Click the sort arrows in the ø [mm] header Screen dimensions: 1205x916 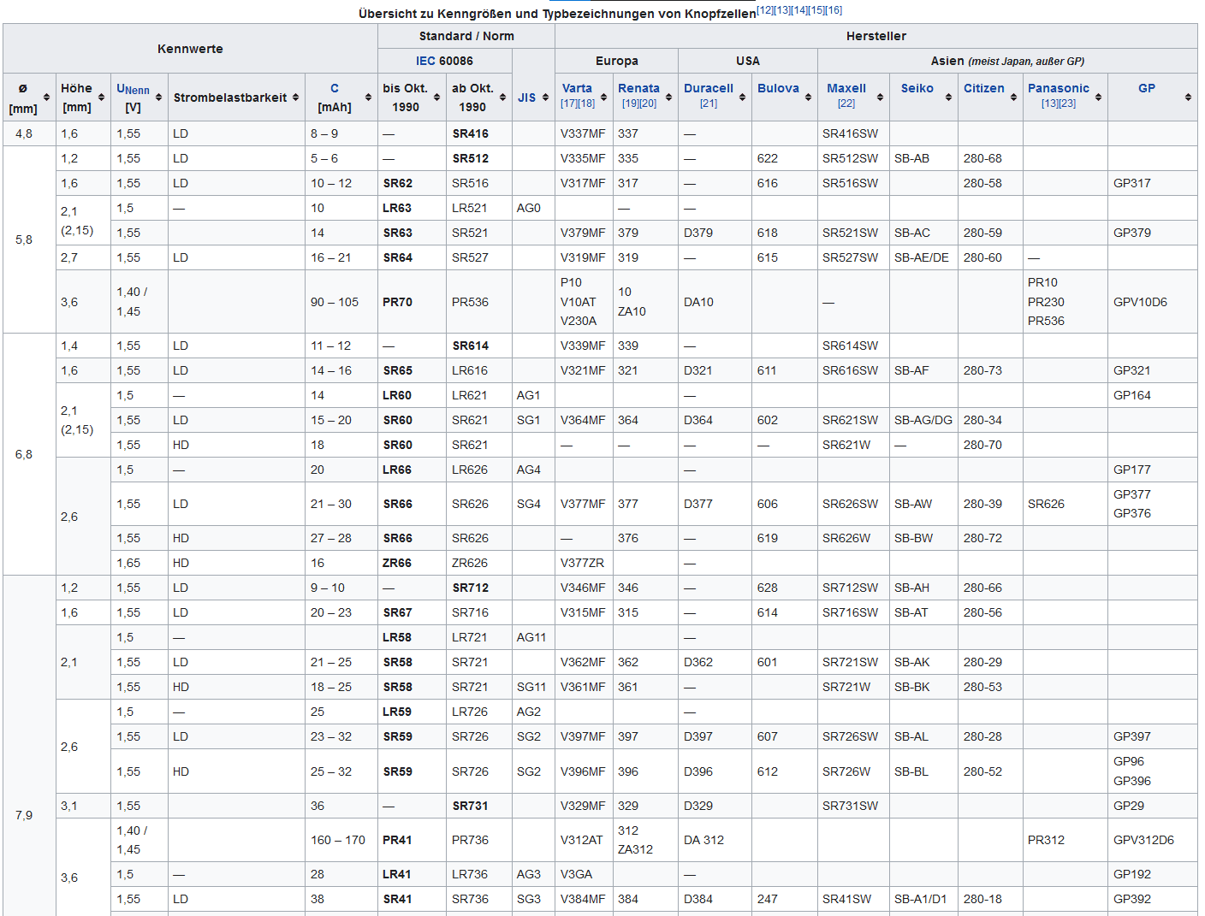46,98
